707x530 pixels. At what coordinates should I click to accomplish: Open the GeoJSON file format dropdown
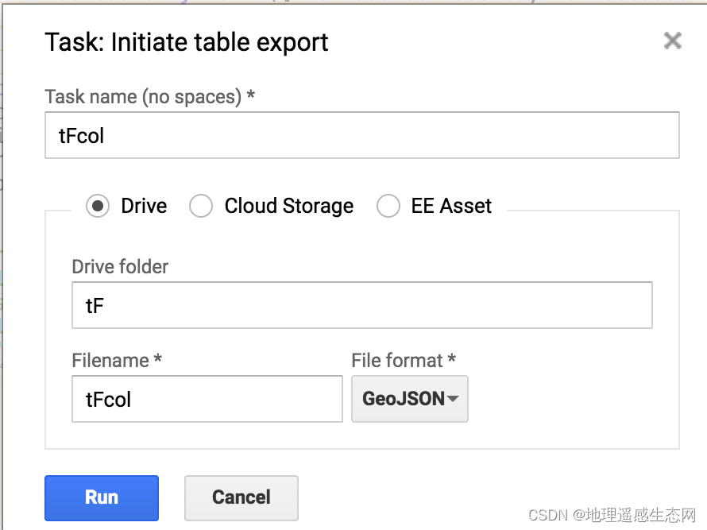pyautogui.click(x=409, y=399)
